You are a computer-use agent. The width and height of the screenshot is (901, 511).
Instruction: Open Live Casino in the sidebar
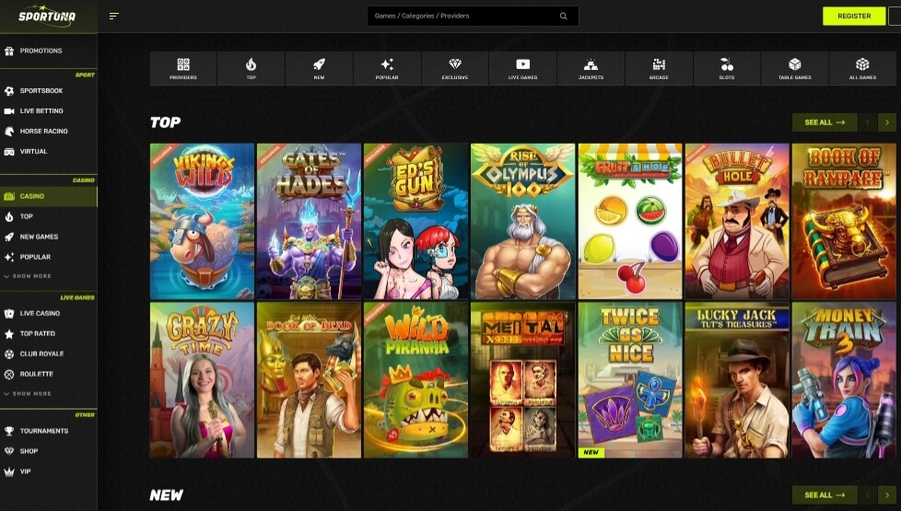[49, 313]
